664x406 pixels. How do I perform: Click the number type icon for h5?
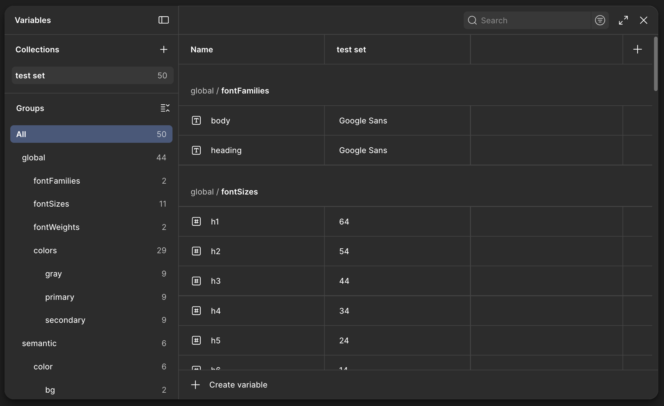click(x=196, y=340)
